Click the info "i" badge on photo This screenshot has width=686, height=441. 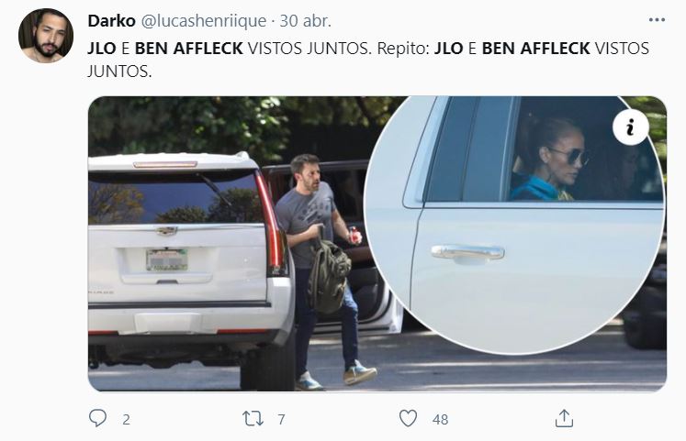tap(630, 127)
